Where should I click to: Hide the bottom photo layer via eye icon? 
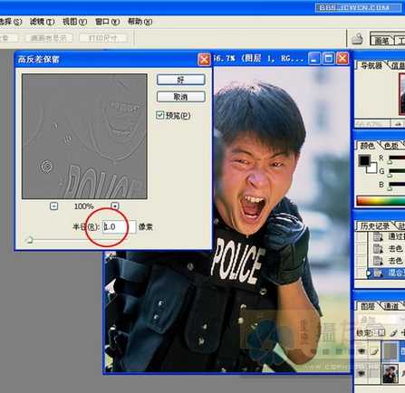click(x=362, y=374)
